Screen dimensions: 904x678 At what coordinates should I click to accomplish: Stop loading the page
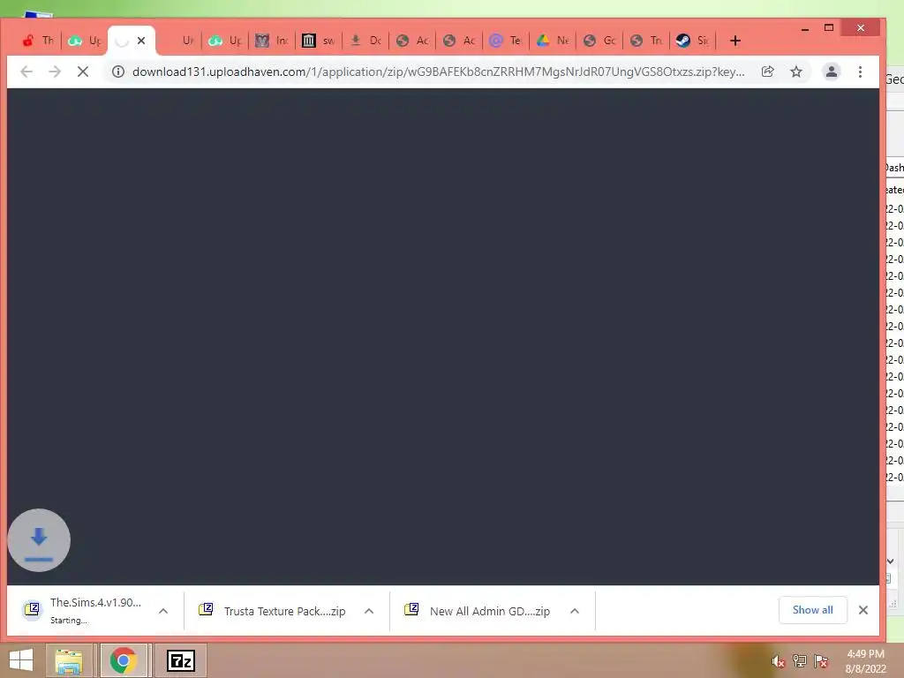82,72
